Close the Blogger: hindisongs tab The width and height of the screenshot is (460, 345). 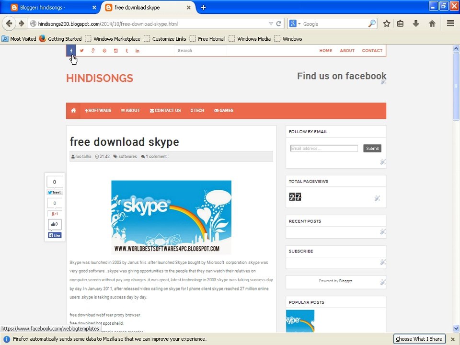pos(94,8)
